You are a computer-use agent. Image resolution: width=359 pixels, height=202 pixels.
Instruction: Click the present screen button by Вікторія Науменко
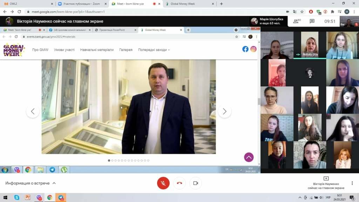click(x=326, y=179)
